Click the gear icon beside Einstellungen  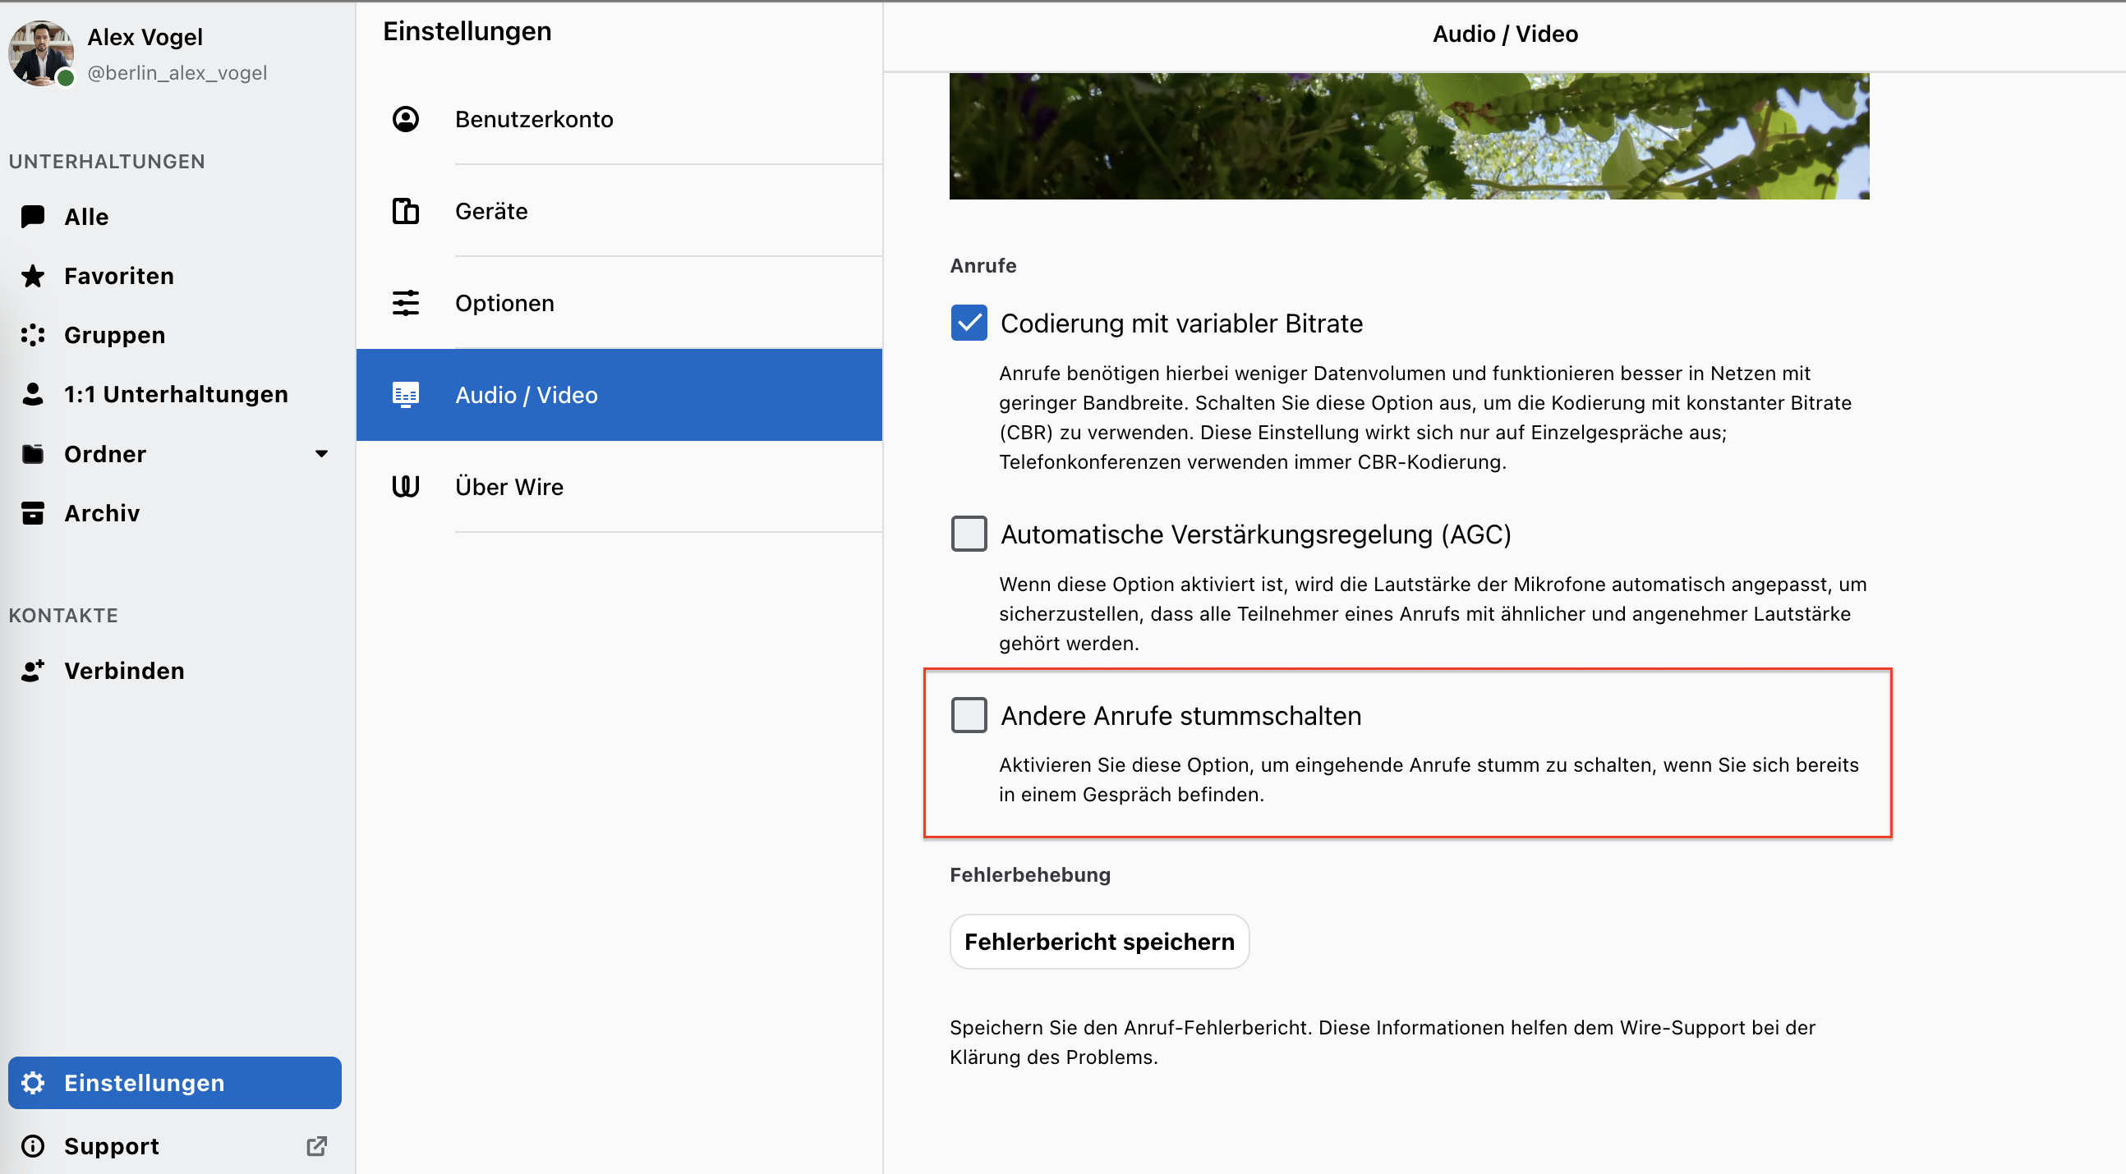[33, 1082]
